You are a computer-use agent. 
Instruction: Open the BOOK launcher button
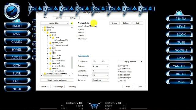tap(179, 35)
